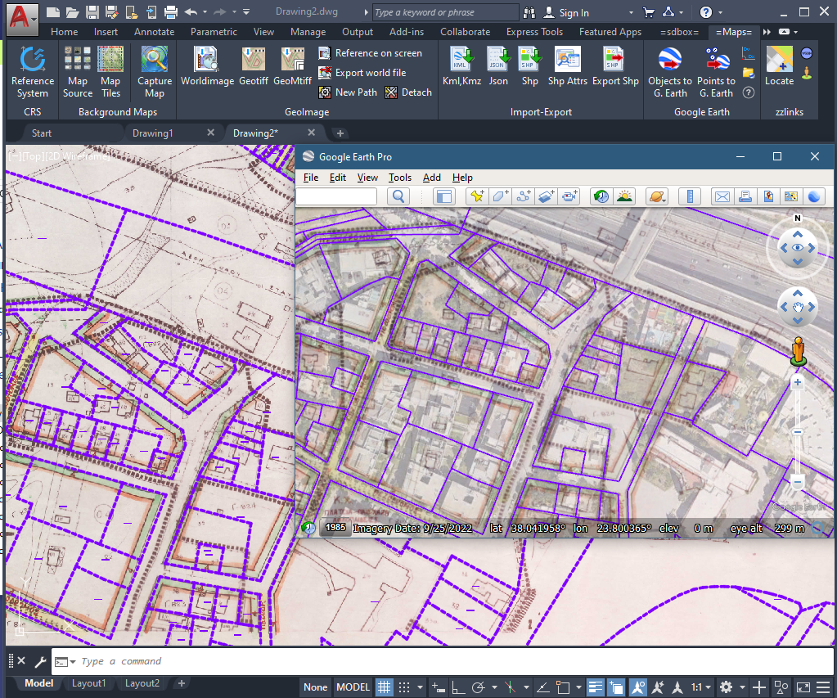Screen dimensions: 837x698
Task: Expand Quick Access Toolbar customize arrow
Action: click(x=246, y=11)
